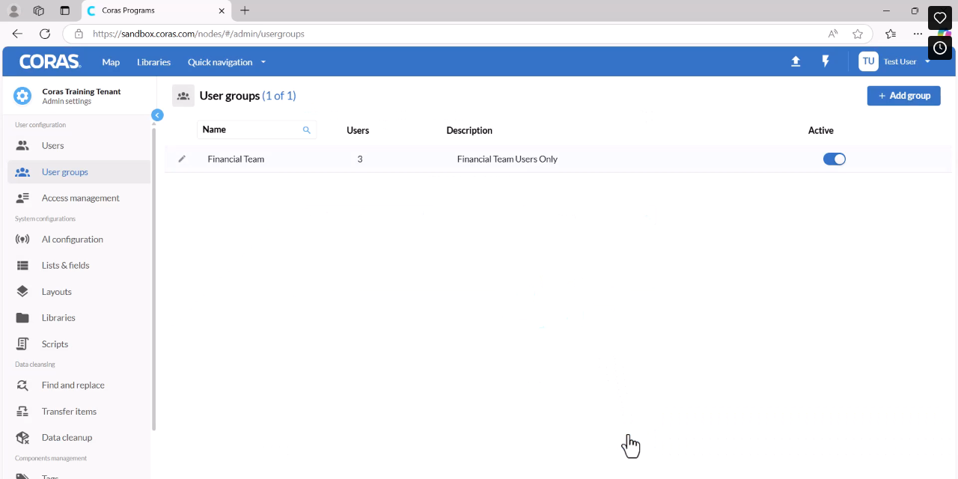Click the Active column header
958x479 pixels.
pyautogui.click(x=821, y=130)
